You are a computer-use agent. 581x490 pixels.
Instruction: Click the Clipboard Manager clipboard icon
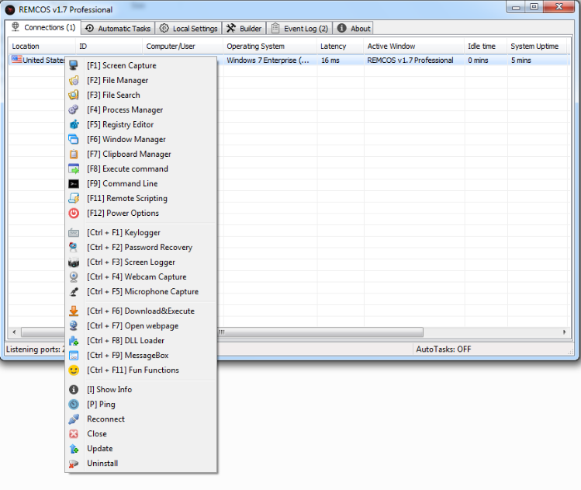tap(74, 154)
